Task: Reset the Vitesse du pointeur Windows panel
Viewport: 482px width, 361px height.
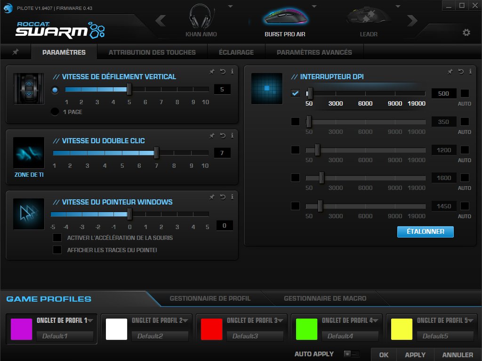Action: tap(222, 197)
